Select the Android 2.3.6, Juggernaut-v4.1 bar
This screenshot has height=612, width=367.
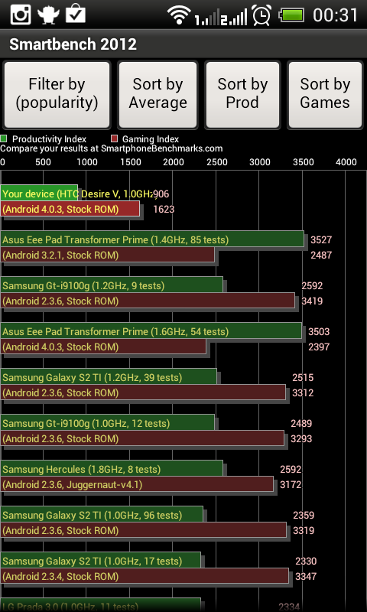[x=137, y=485]
